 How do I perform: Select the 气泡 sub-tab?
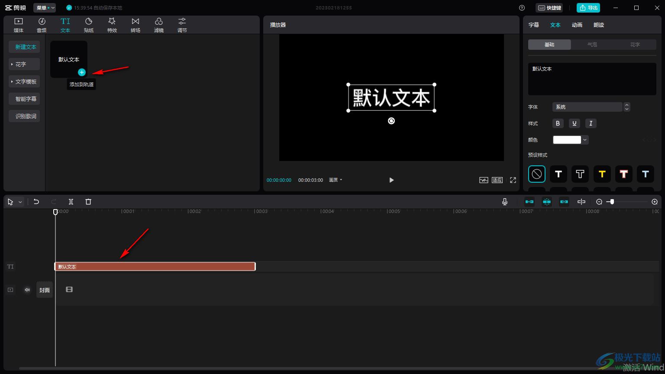(x=592, y=45)
